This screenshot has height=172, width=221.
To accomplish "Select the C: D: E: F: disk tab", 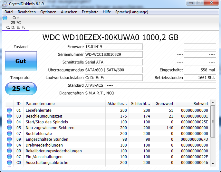I will pos(16,23).
